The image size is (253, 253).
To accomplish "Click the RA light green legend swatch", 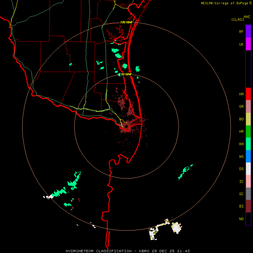I will [248, 144].
